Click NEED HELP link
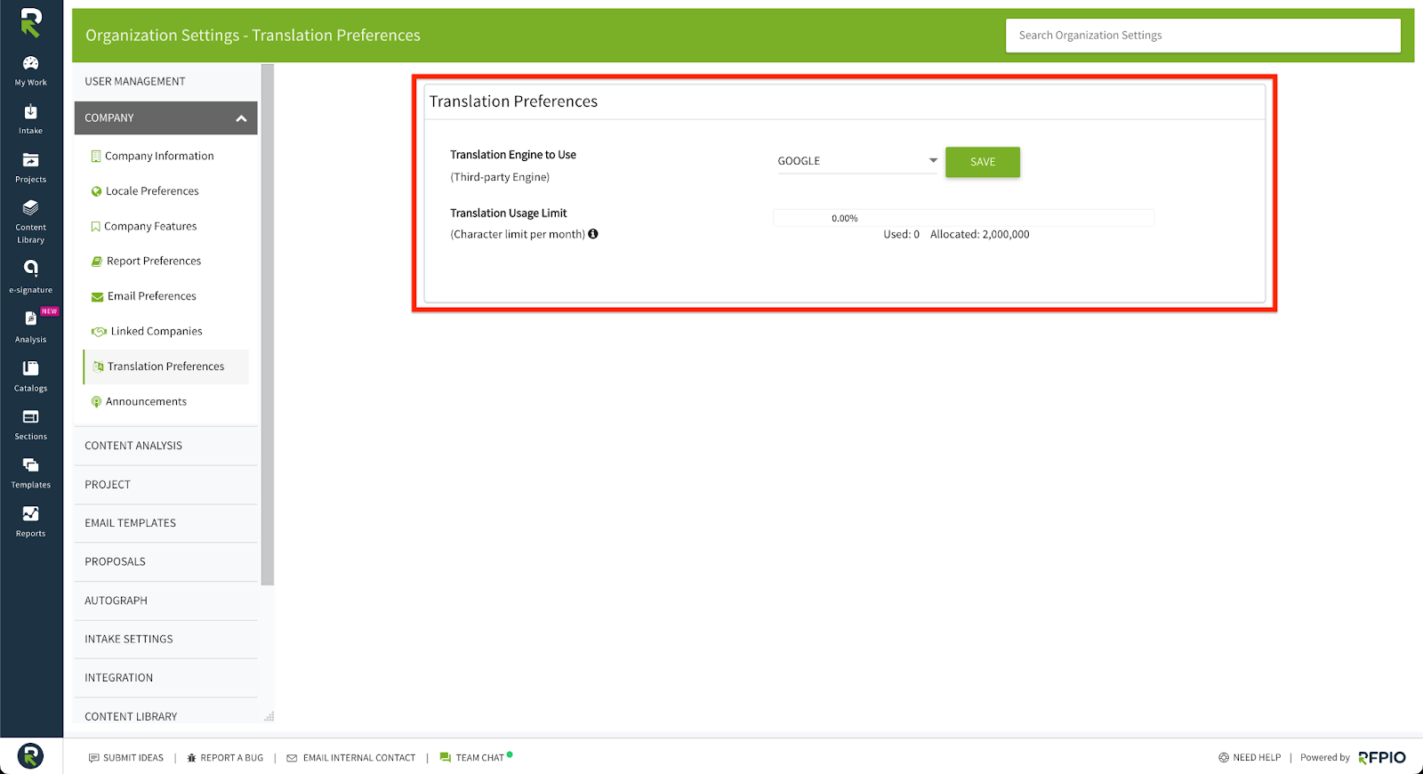The image size is (1423, 774). [1250, 758]
